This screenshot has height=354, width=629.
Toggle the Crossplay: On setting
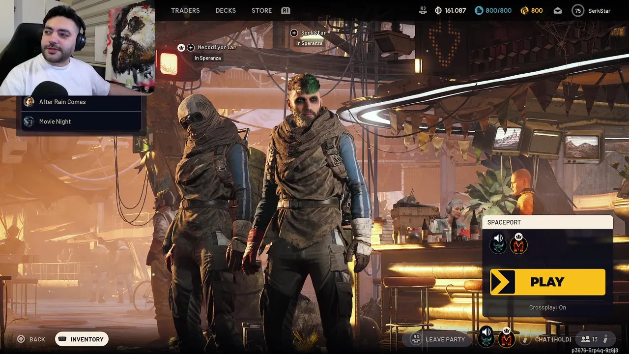tap(547, 307)
